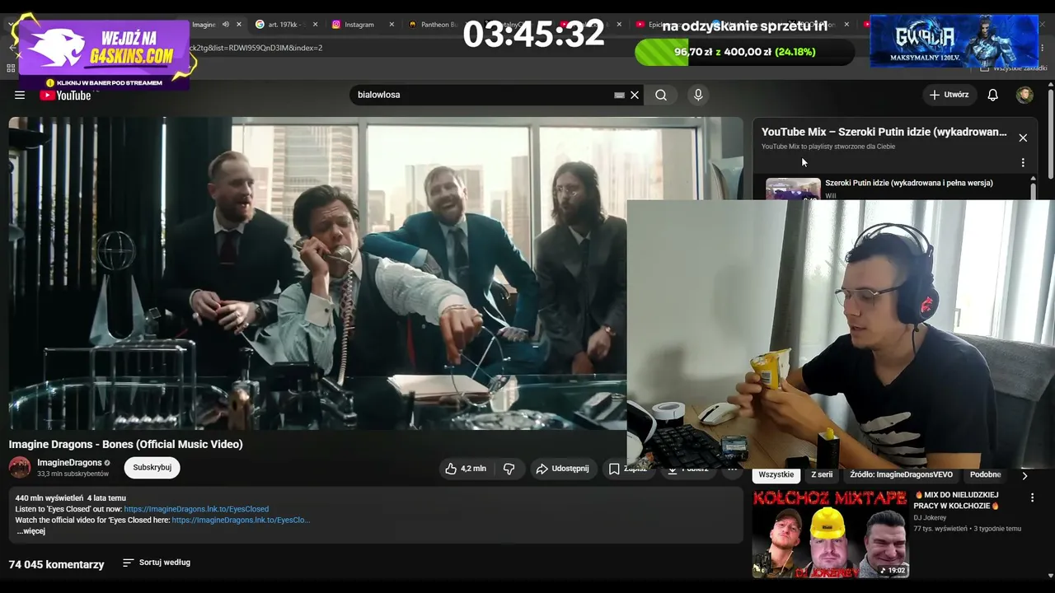Close the Instagram browser tab

pyautogui.click(x=392, y=25)
